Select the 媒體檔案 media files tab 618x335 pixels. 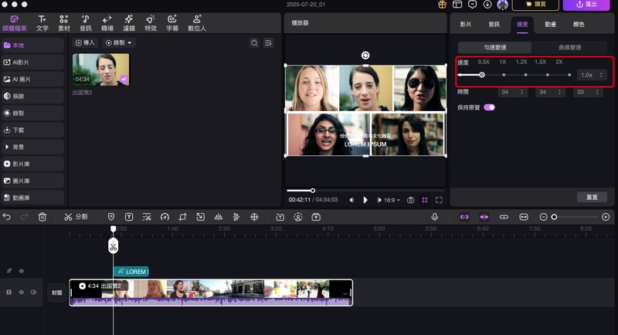(x=15, y=23)
